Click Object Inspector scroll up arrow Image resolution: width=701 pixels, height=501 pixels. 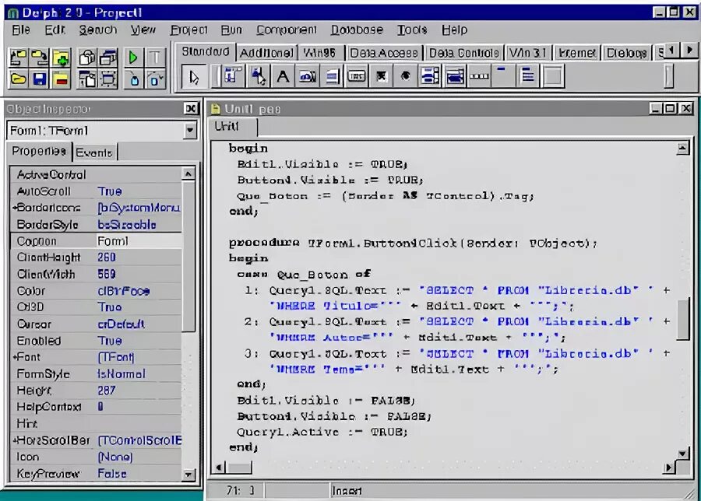[188, 173]
